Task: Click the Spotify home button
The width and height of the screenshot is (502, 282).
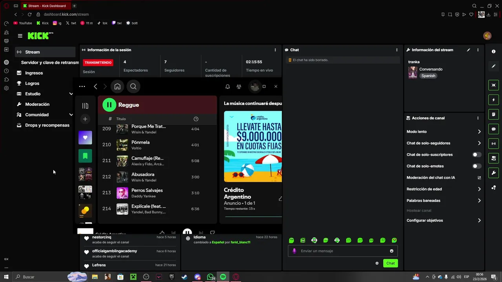Action: (x=117, y=87)
